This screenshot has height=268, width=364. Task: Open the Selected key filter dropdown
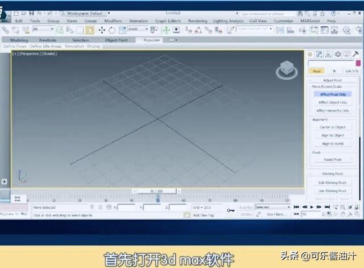click(272, 207)
